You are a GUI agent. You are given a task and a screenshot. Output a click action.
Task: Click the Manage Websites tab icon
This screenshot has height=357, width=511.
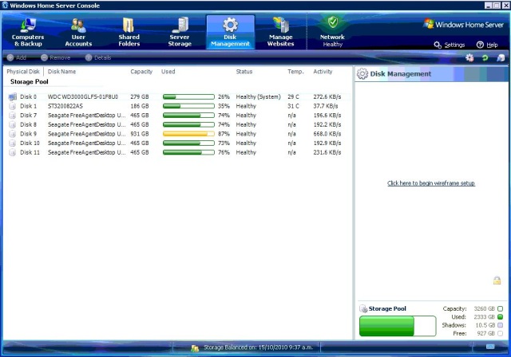[x=280, y=25]
